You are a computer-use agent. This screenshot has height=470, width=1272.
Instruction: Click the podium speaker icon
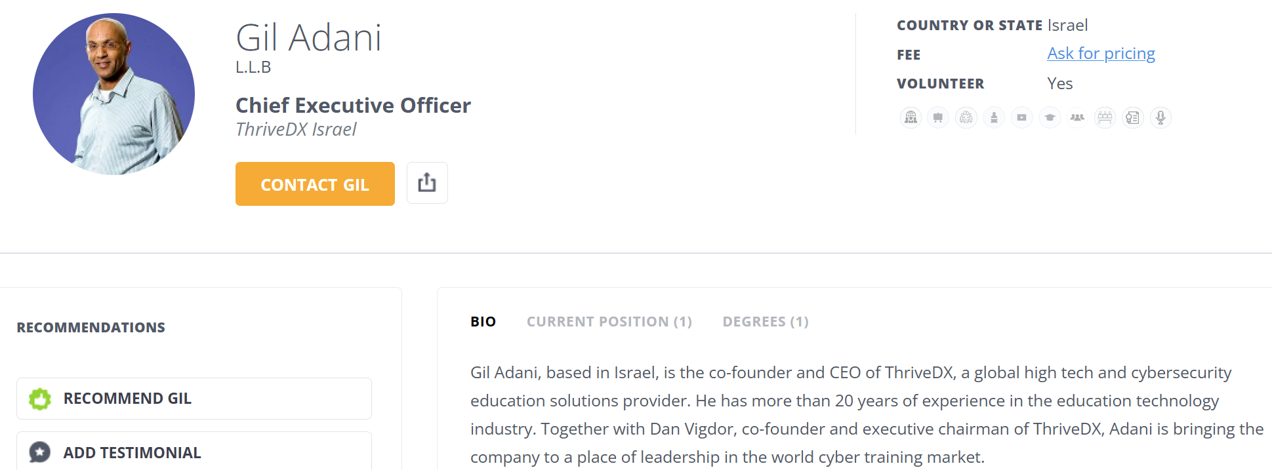click(x=994, y=117)
